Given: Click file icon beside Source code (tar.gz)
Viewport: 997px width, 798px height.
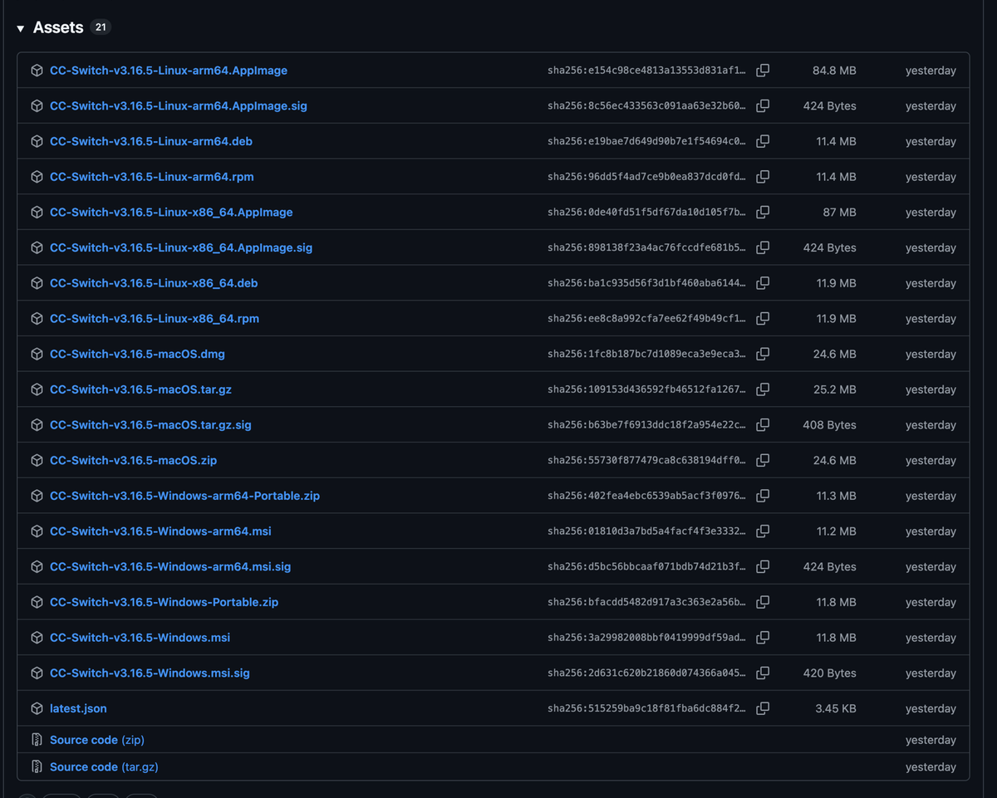Looking at the screenshot, I should click(37, 766).
